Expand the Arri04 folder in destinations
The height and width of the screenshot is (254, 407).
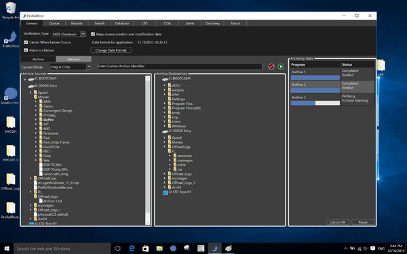tap(165, 187)
